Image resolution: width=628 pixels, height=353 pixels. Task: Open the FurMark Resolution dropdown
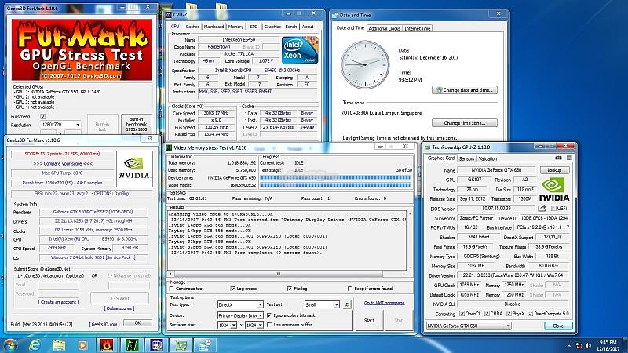tap(61, 125)
